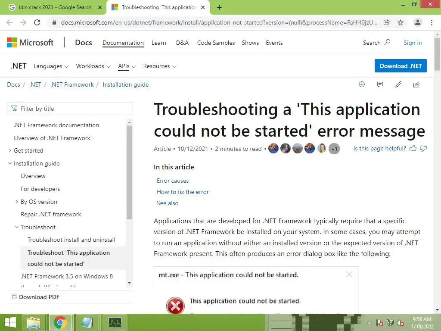Viewport: 441px width, 331px height.
Task: Open the Chrome profile avatar icon
Action: coord(418,22)
